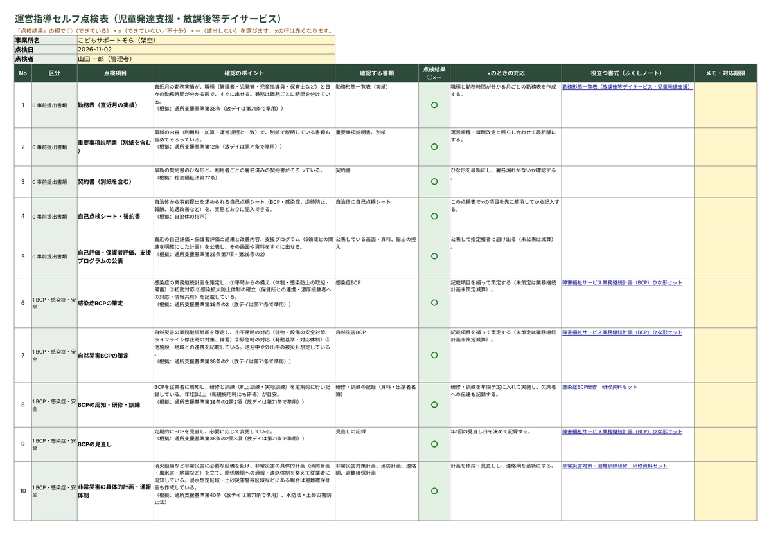Select the 点検日 field showing 2026-11-02
The height and width of the screenshot is (535, 771).
pyautogui.click(x=206, y=50)
